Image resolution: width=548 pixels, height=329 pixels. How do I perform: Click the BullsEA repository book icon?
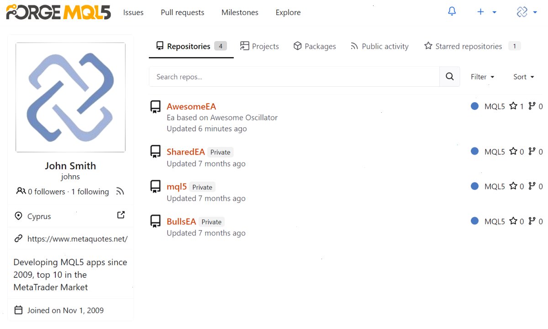point(156,221)
